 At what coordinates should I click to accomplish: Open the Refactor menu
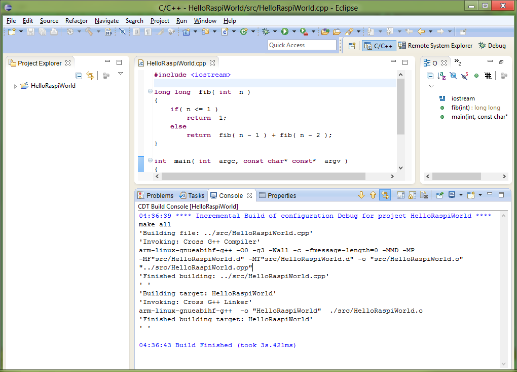[x=77, y=21]
